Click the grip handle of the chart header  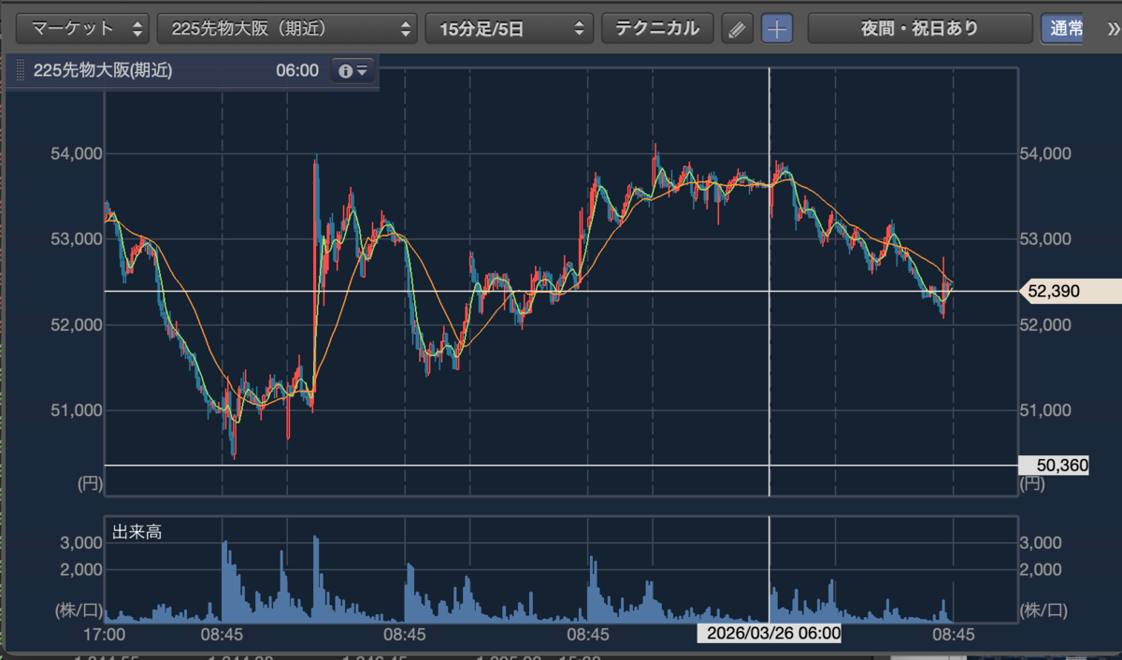click(21, 71)
